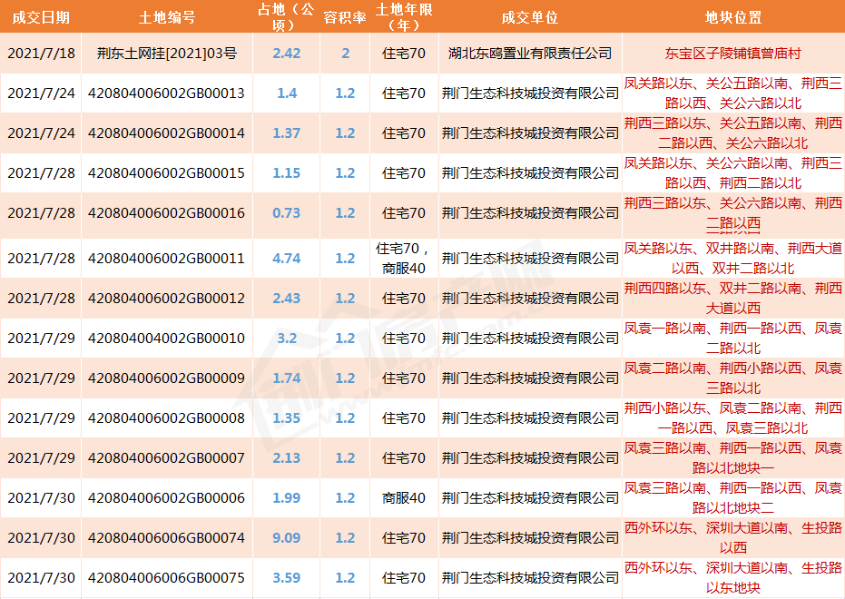Click the 商服40 cell in GB00006 row

pyautogui.click(x=403, y=498)
